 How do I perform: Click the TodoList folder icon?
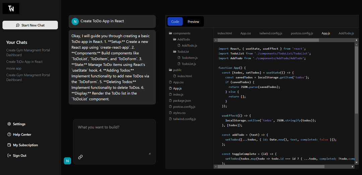(x=175, y=52)
